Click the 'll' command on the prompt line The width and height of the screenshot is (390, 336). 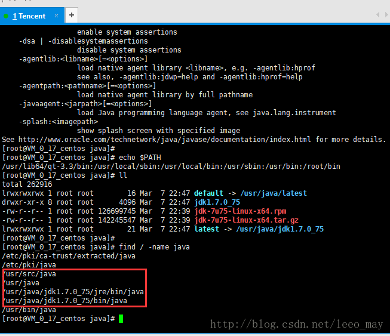tap(123, 175)
